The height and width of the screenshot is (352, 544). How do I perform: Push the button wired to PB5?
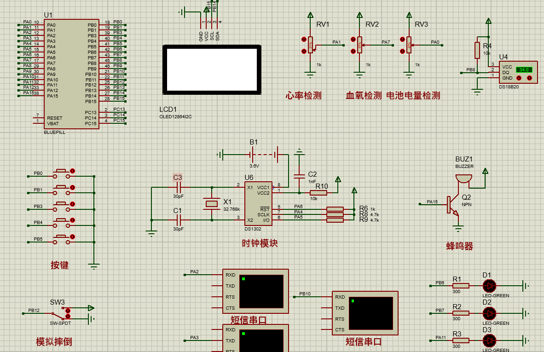click(x=61, y=239)
